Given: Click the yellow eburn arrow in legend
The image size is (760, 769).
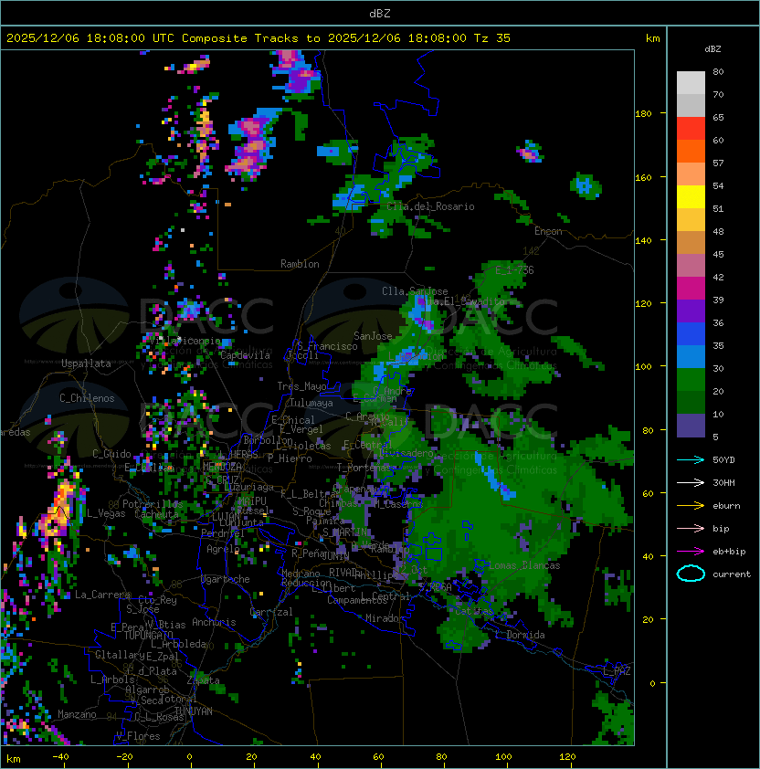Looking at the screenshot, I should point(691,506).
